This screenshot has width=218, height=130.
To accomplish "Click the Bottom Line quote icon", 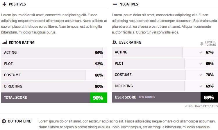I will point(4,121).
